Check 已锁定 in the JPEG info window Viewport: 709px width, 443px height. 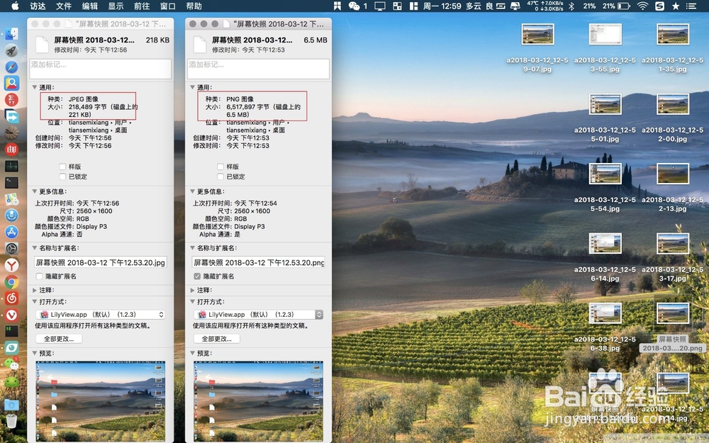pyautogui.click(x=62, y=176)
